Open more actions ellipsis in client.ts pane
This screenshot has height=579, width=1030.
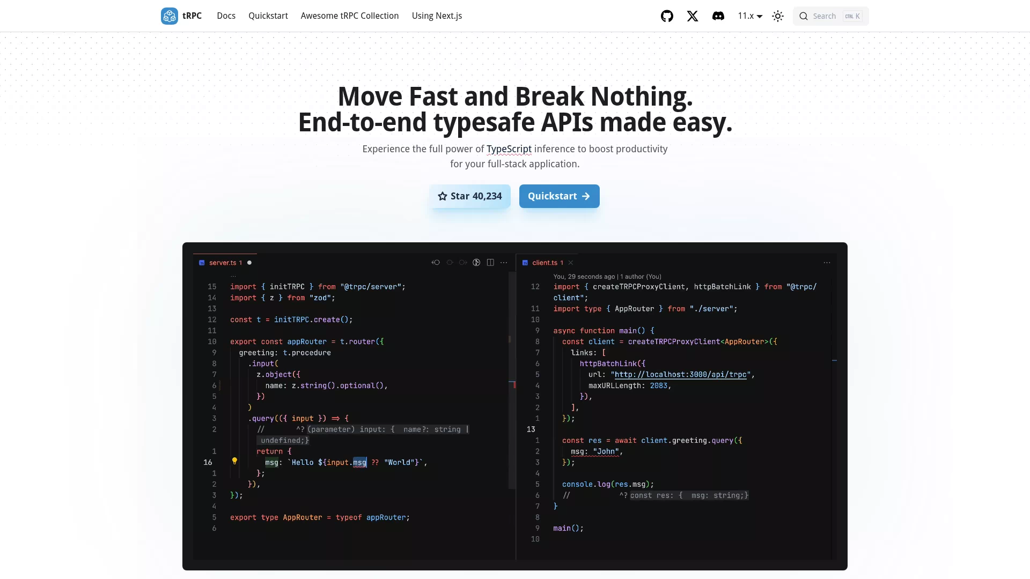pos(827,263)
